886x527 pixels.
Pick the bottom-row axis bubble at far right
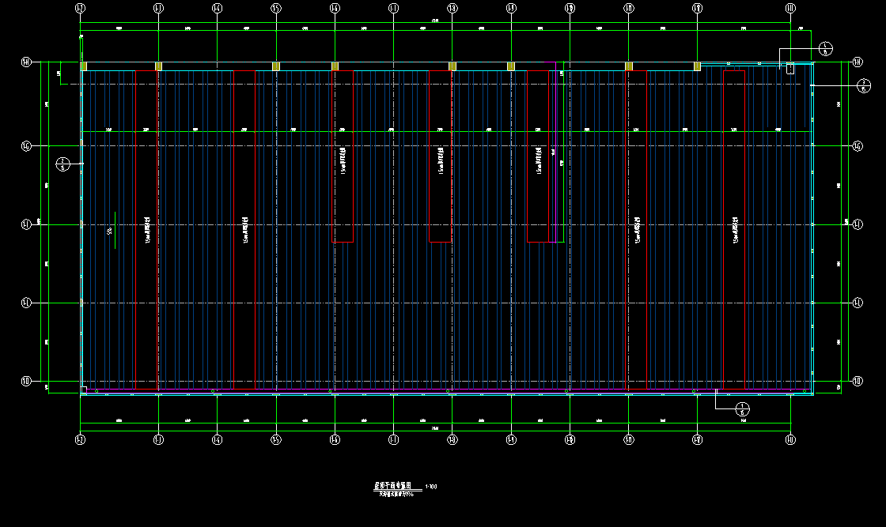point(790,439)
